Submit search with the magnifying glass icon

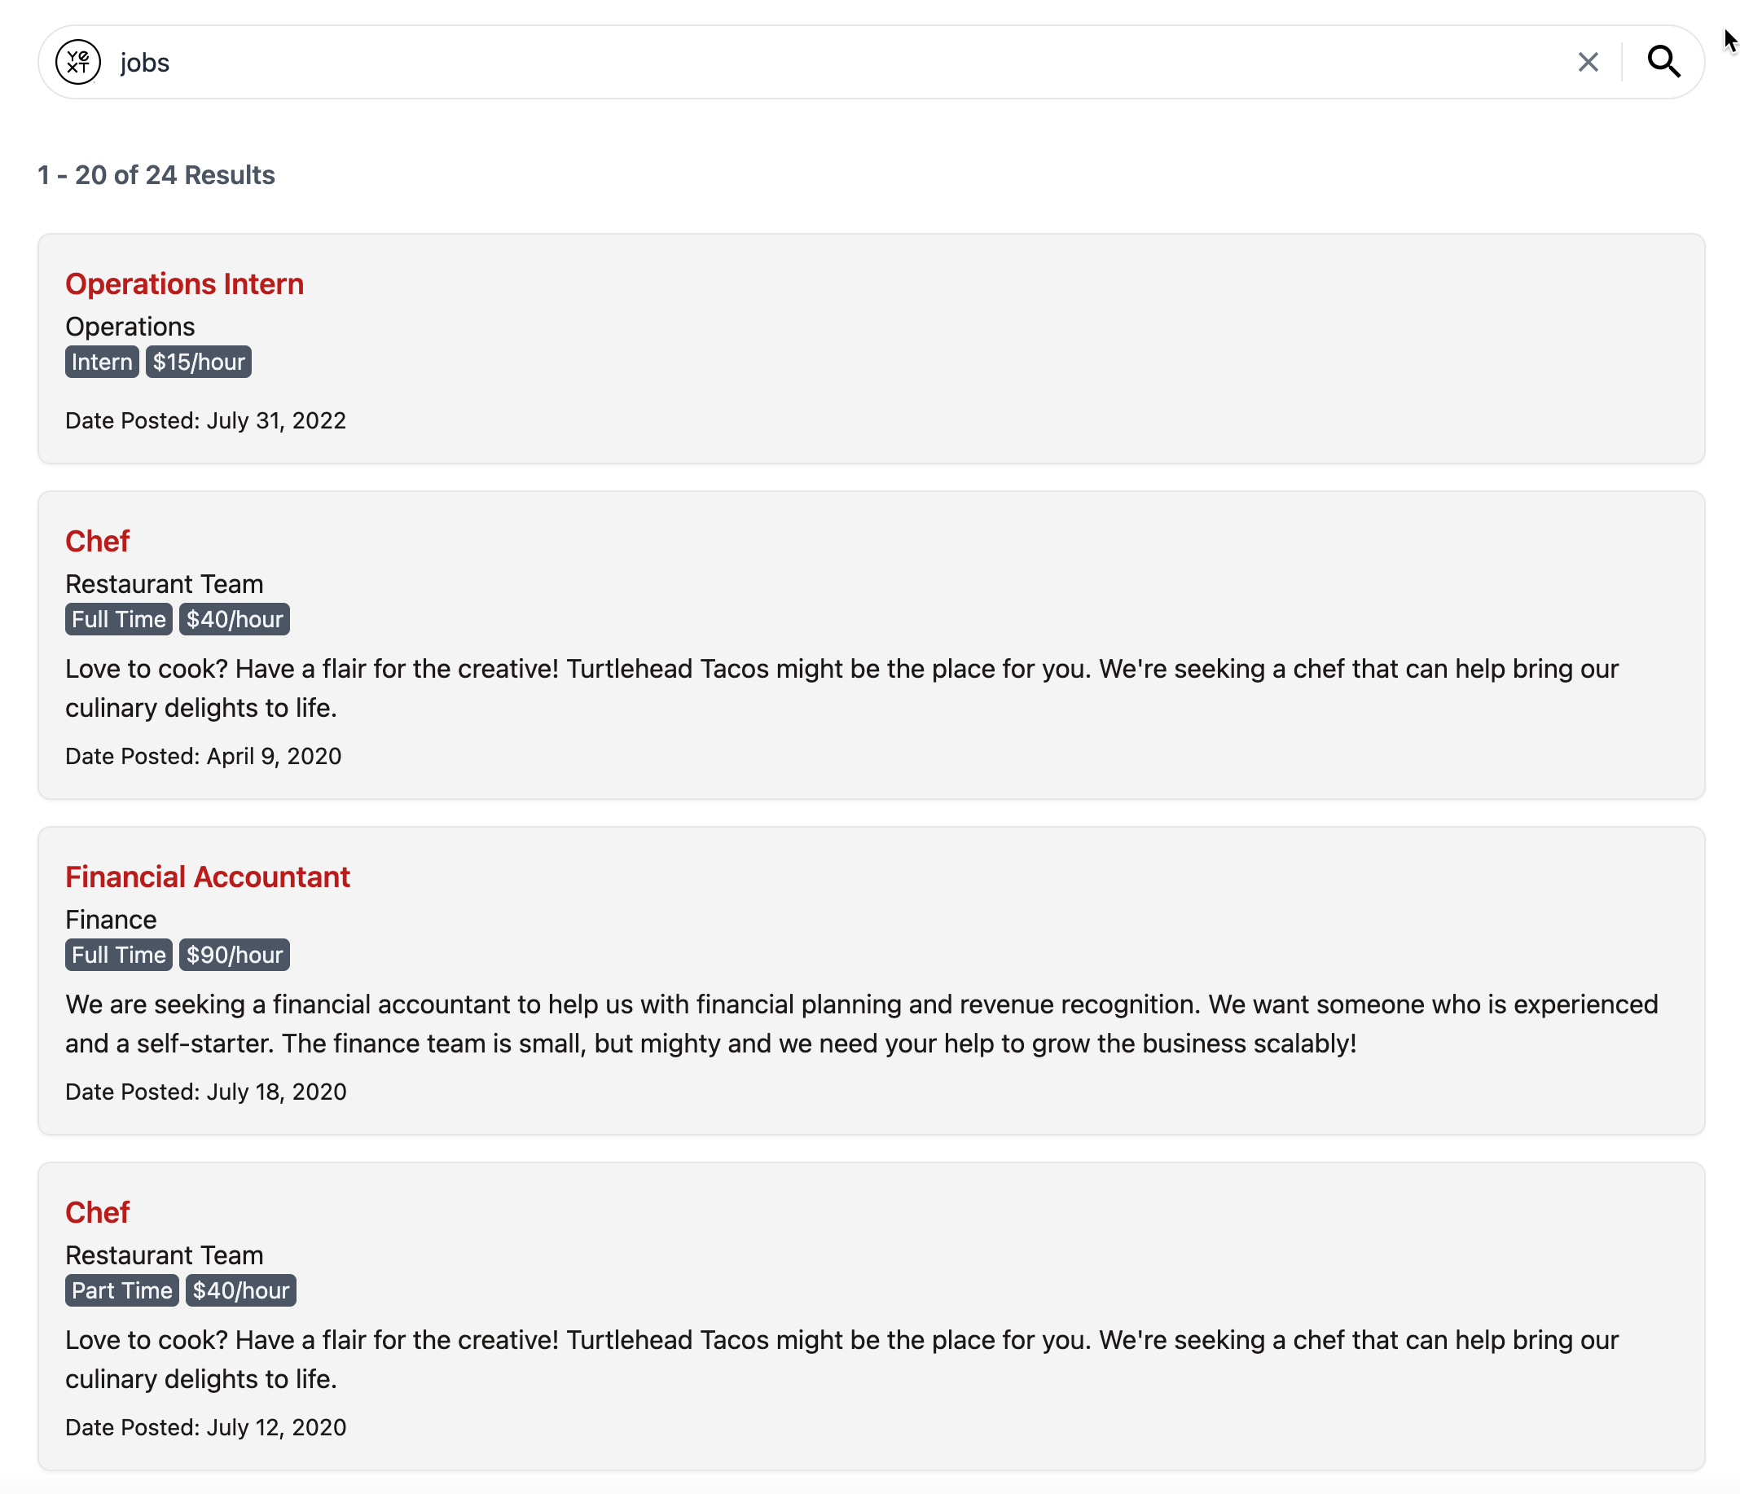pyautogui.click(x=1663, y=62)
